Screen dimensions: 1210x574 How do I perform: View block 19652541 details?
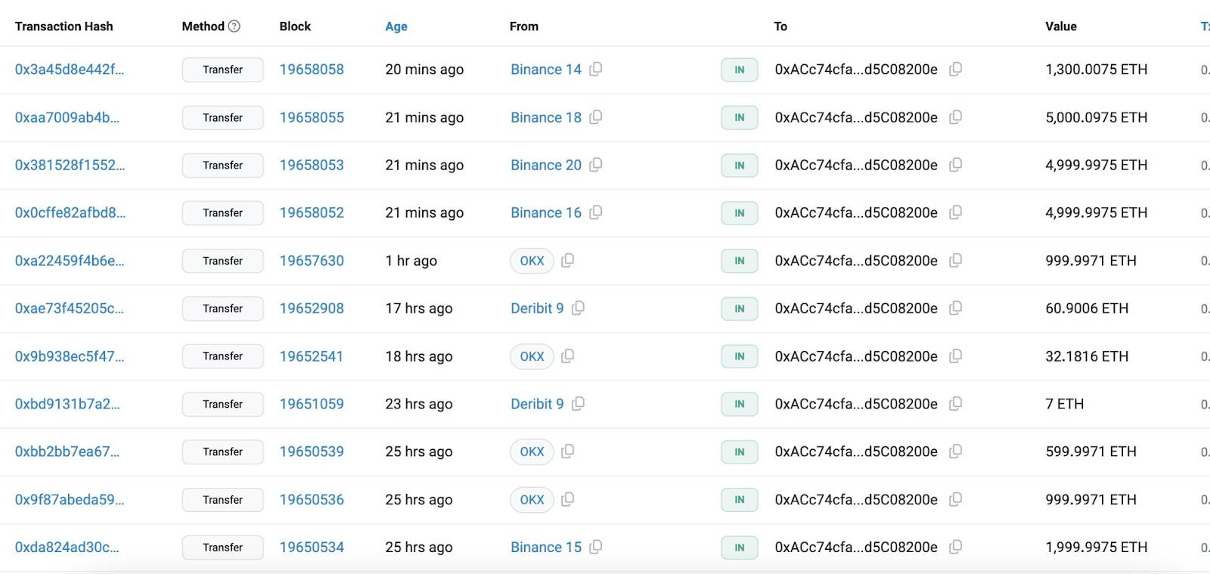[x=312, y=356]
